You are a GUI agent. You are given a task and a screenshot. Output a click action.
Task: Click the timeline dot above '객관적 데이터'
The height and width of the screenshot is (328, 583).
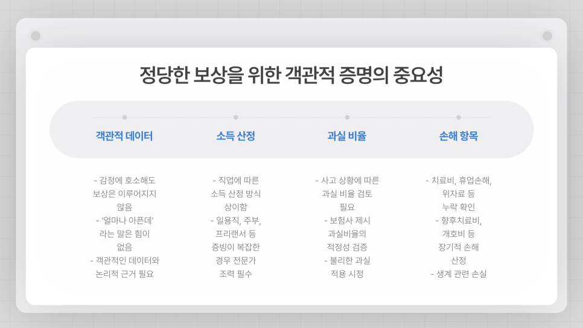click(124, 117)
